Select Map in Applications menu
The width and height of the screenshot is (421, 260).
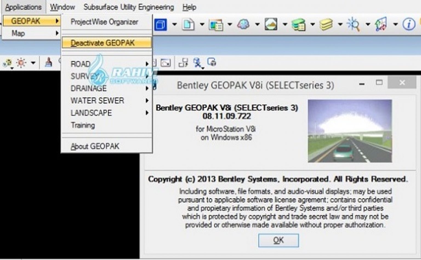32,33
